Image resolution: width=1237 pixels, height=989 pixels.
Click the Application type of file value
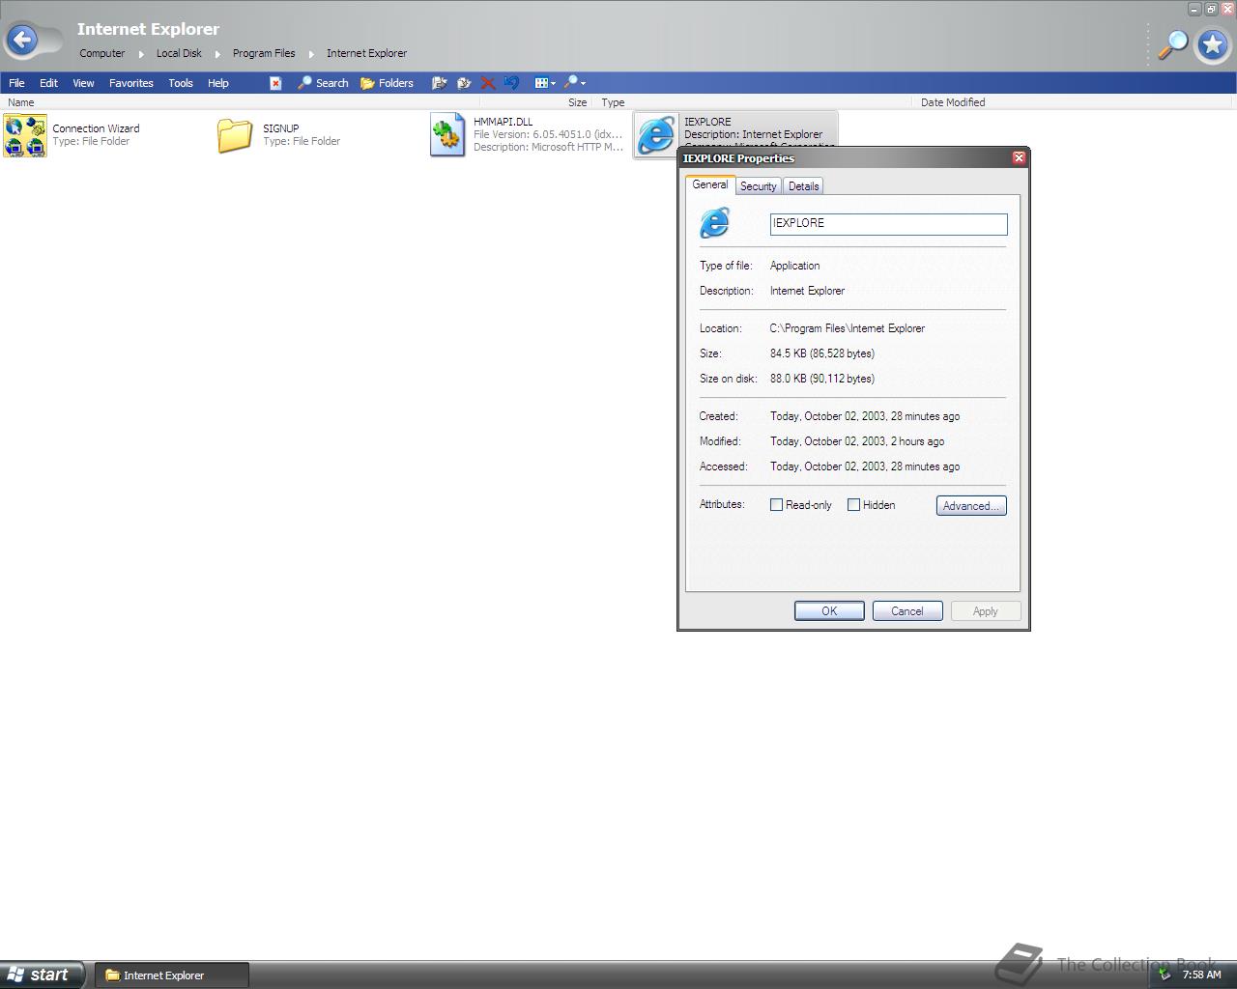(x=795, y=266)
